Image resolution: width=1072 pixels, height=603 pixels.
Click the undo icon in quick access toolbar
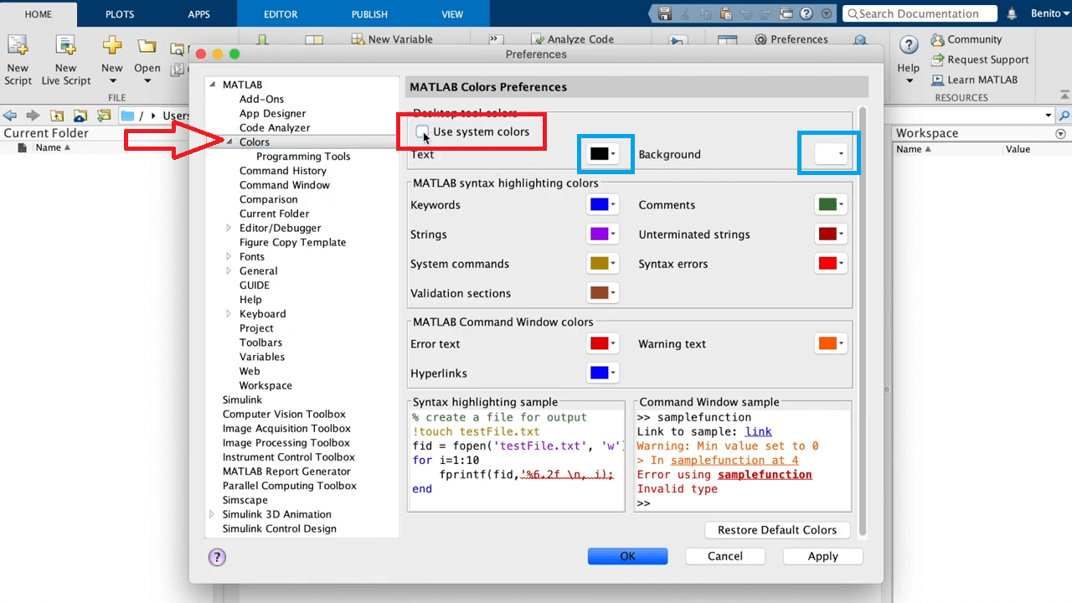click(x=745, y=13)
